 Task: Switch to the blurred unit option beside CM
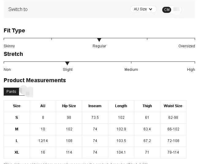click(176, 9)
